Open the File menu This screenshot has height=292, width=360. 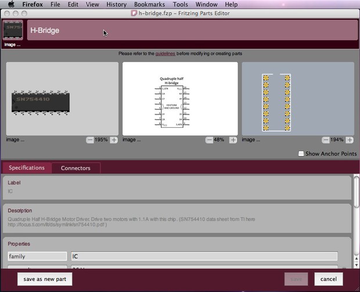pyautogui.click(x=55, y=5)
